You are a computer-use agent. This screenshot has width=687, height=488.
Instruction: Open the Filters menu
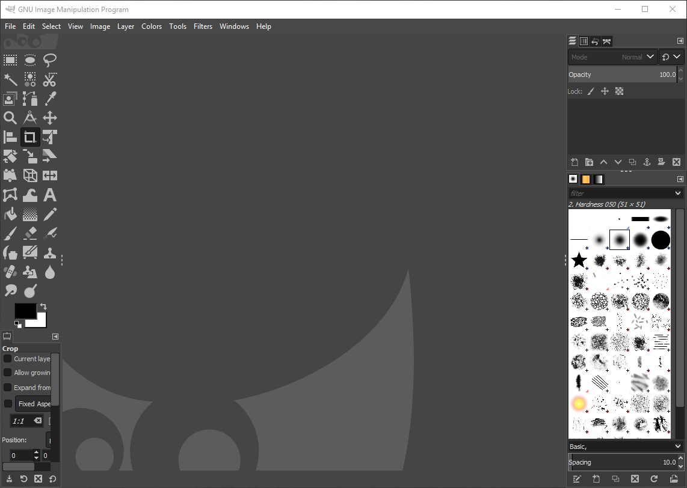coord(203,26)
